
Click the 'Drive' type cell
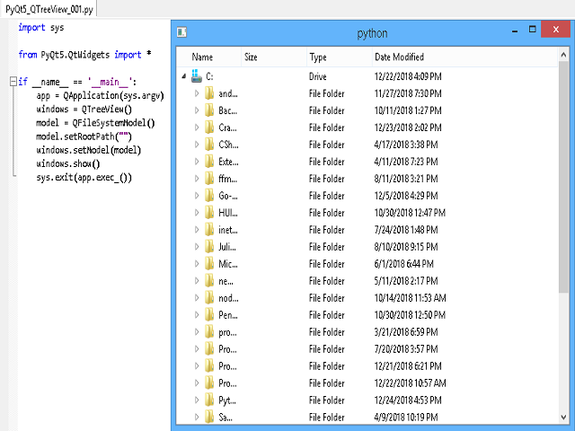coord(317,76)
